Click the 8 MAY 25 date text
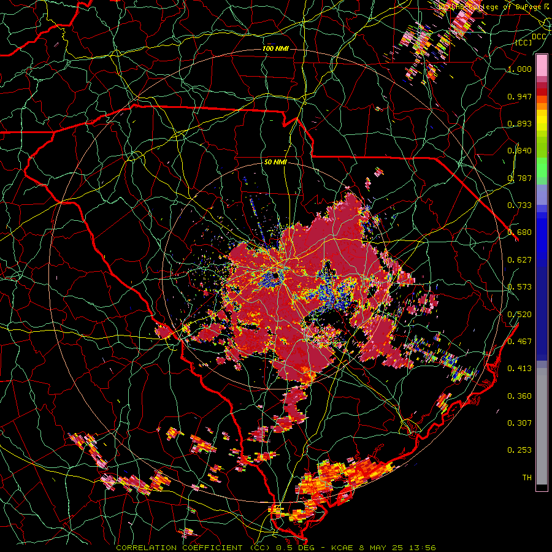 381,548
